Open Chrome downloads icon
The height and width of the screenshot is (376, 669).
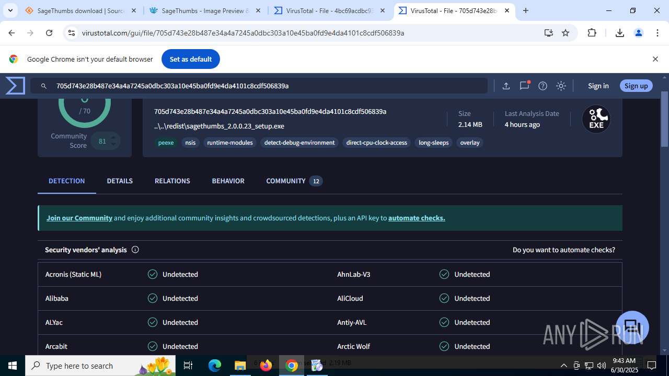pyautogui.click(x=620, y=33)
